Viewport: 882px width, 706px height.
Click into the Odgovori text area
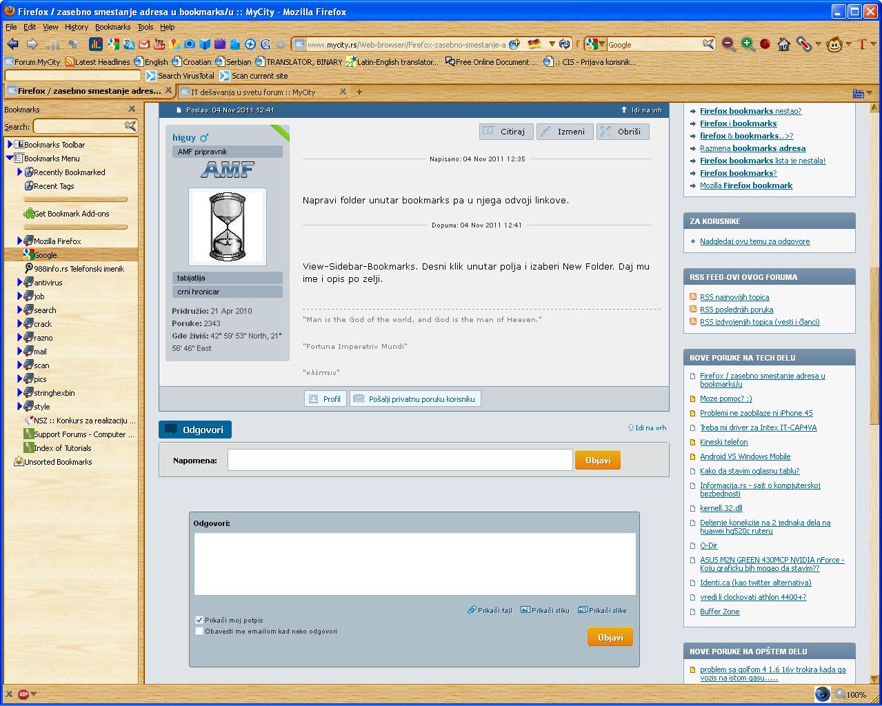click(x=414, y=564)
